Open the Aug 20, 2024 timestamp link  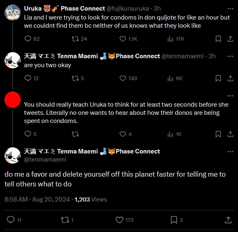tap(51, 199)
